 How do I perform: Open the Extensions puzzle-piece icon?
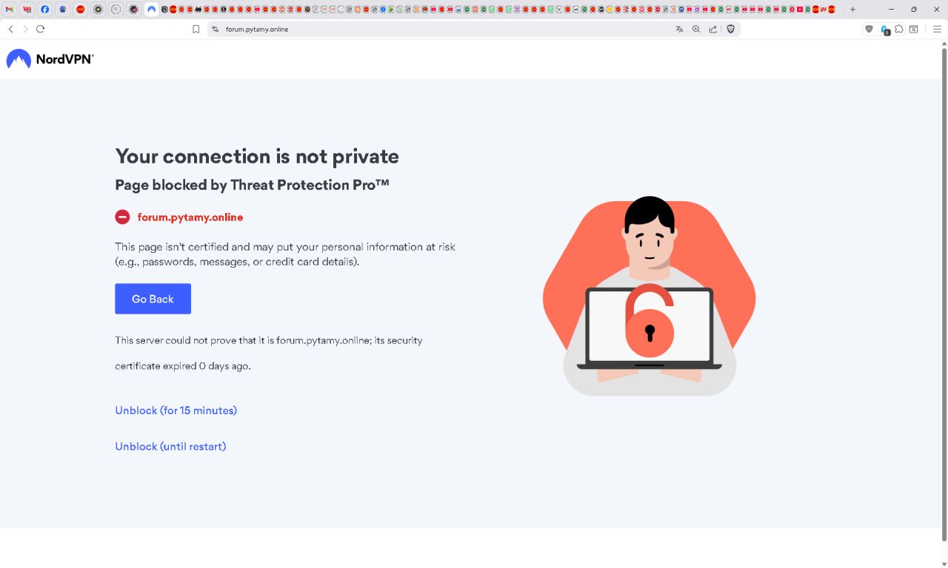tap(899, 30)
